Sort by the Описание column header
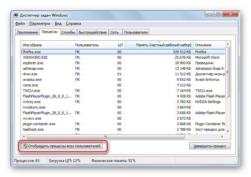251x177 pixels. pyautogui.click(x=209, y=45)
